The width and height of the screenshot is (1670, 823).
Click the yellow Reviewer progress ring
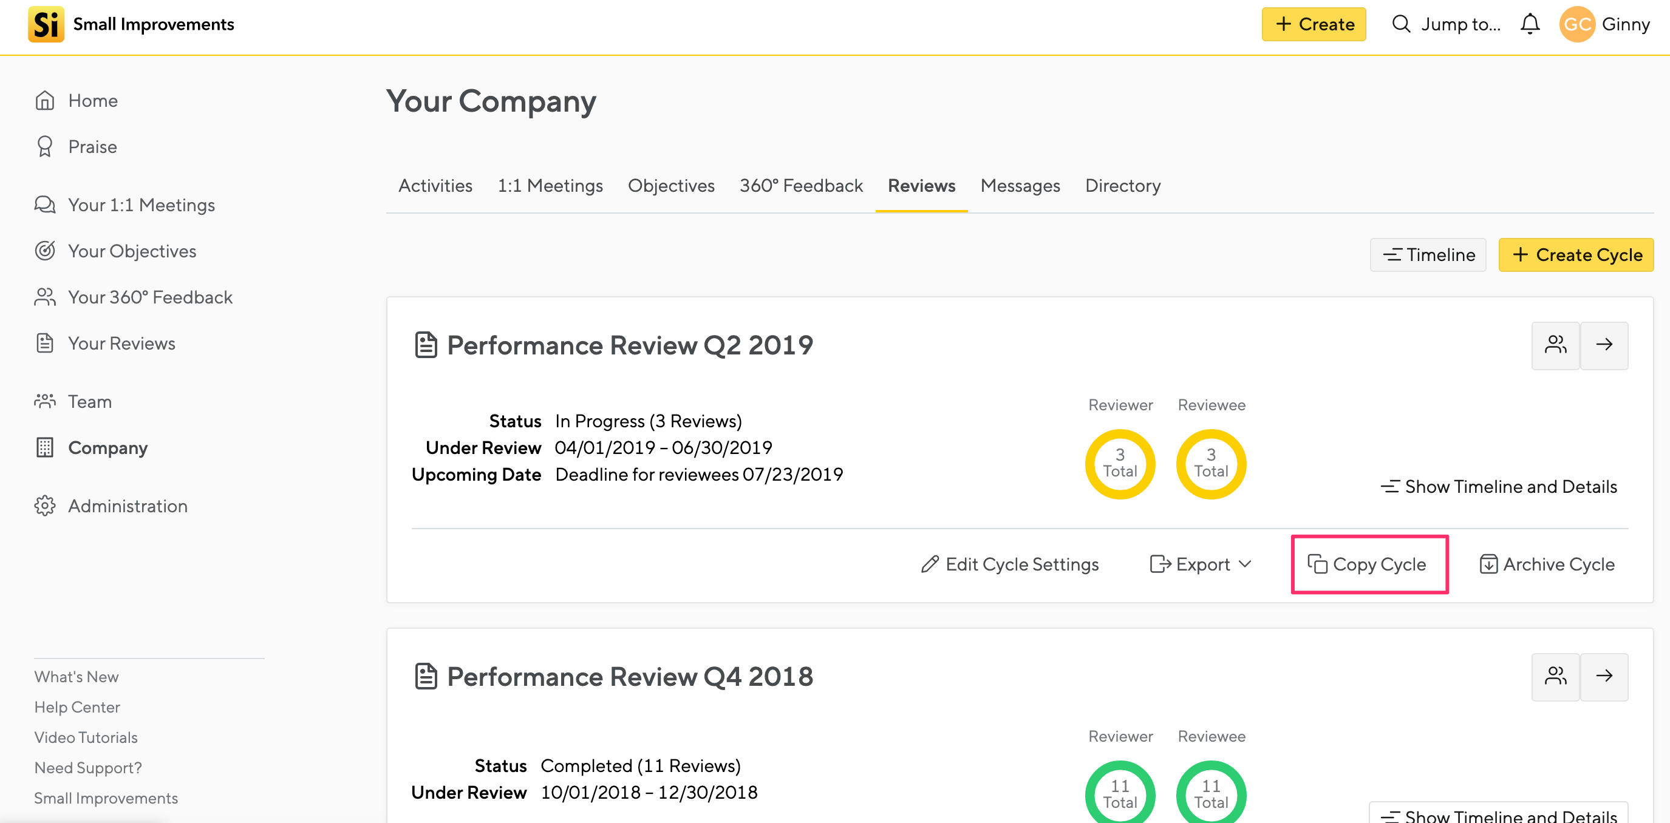click(1120, 462)
